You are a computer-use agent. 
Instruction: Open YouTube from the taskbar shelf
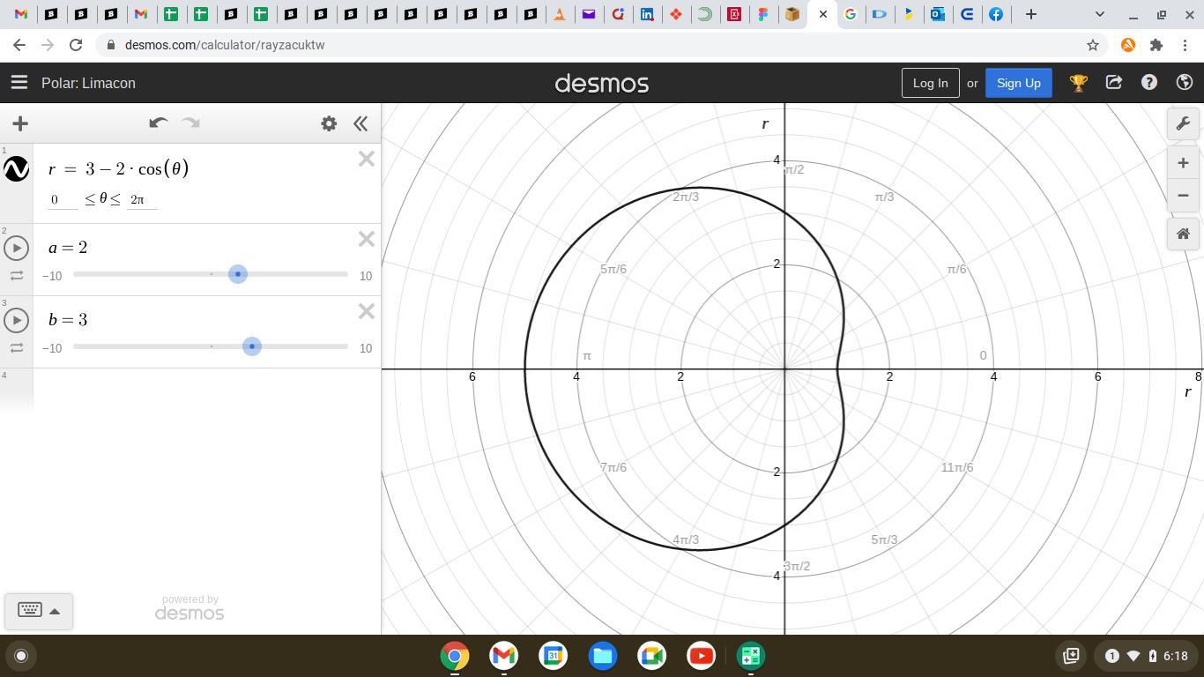tap(702, 656)
